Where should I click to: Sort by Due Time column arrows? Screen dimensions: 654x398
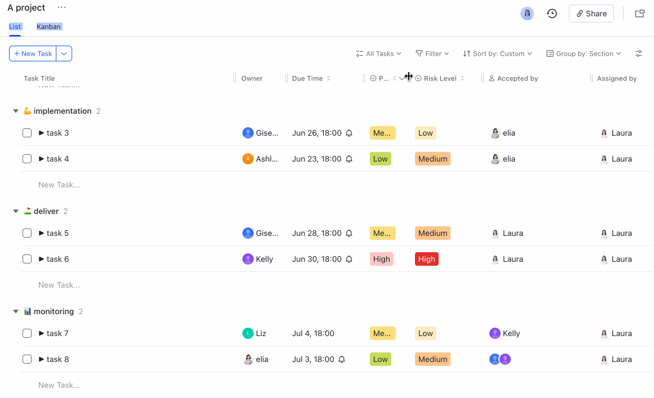point(329,79)
